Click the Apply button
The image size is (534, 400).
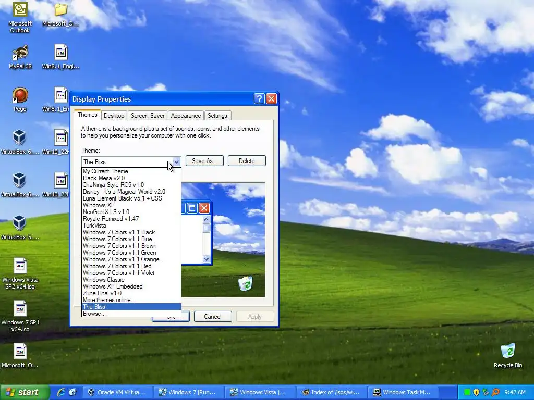point(254,316)
